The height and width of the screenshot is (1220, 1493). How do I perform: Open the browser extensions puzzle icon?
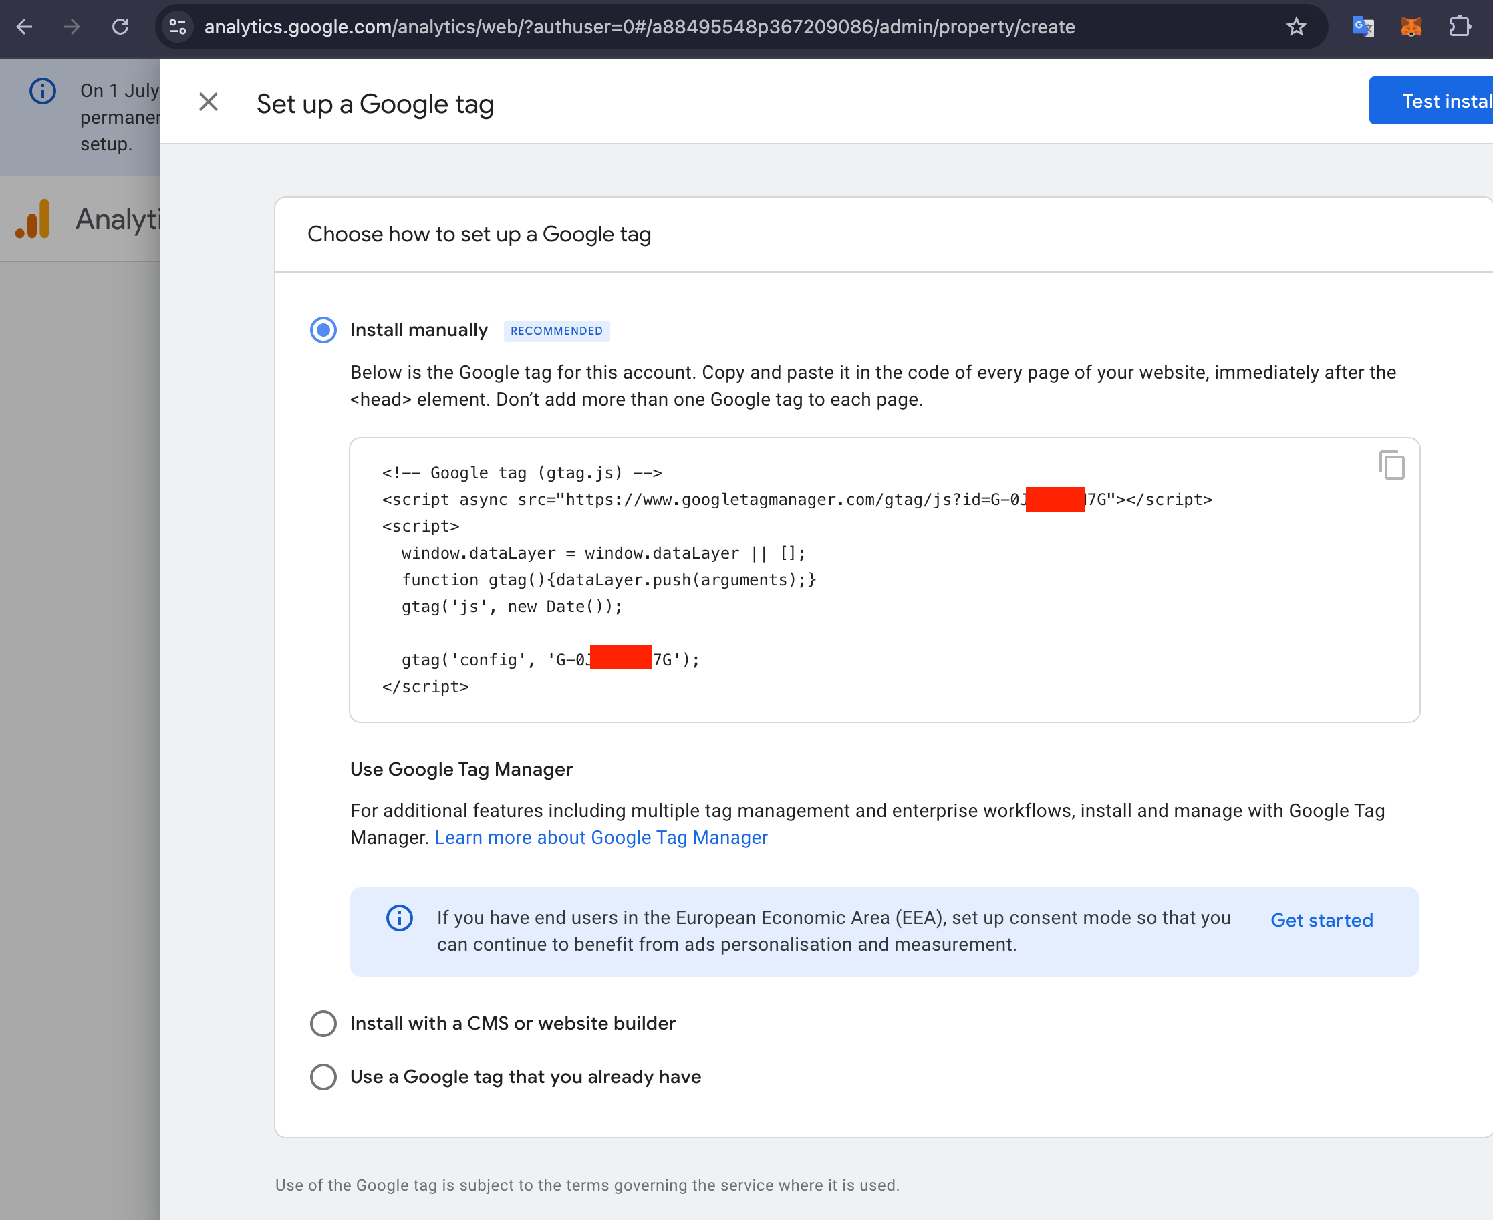1460,27
